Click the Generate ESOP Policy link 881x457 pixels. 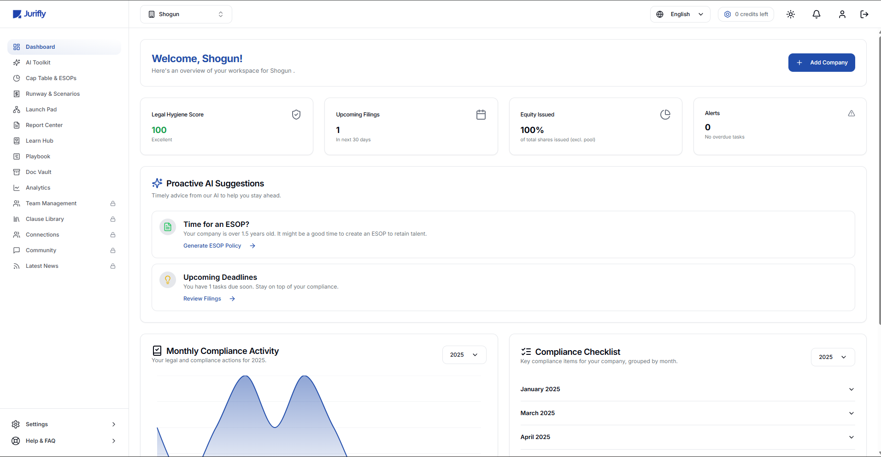(212, 246)
